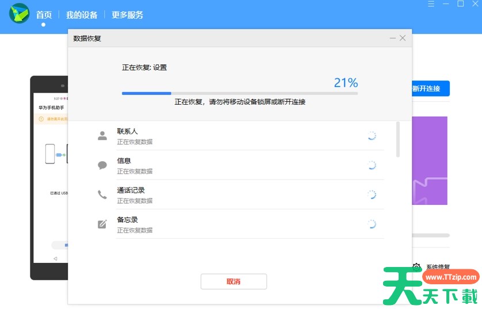Click the loading spinner beside 联系人
Image resolution: width=482 pixels, height=309 pixels.
pyautogui.click(x=372, y=136)
